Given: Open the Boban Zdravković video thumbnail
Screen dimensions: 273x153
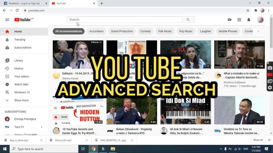Looking at the screenshot, I should 132,110.
